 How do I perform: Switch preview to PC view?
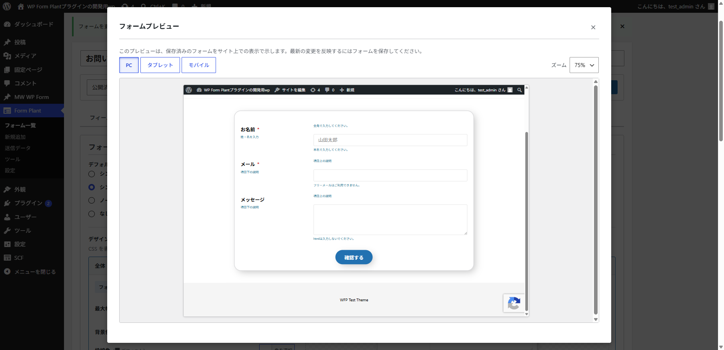(129, 65)
